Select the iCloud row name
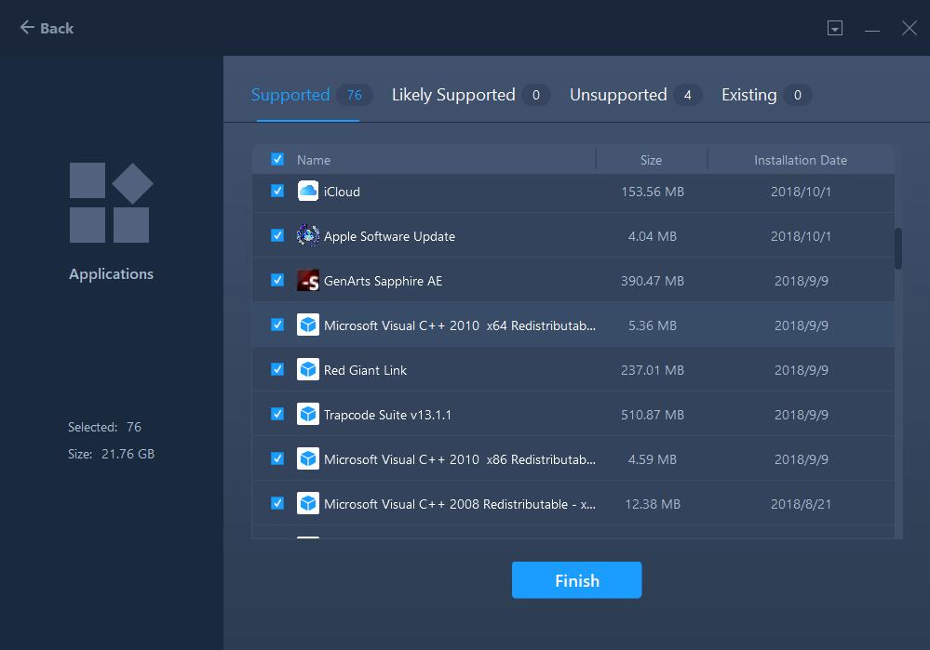930x650 pixels. pyautogui.click(x=342, y=192)
